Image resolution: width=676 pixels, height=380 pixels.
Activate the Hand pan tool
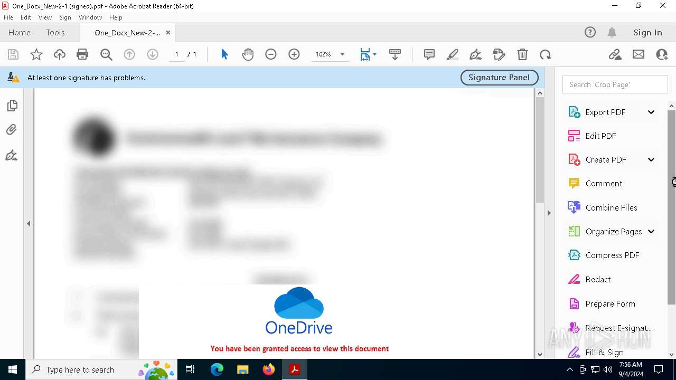(248, 54)
